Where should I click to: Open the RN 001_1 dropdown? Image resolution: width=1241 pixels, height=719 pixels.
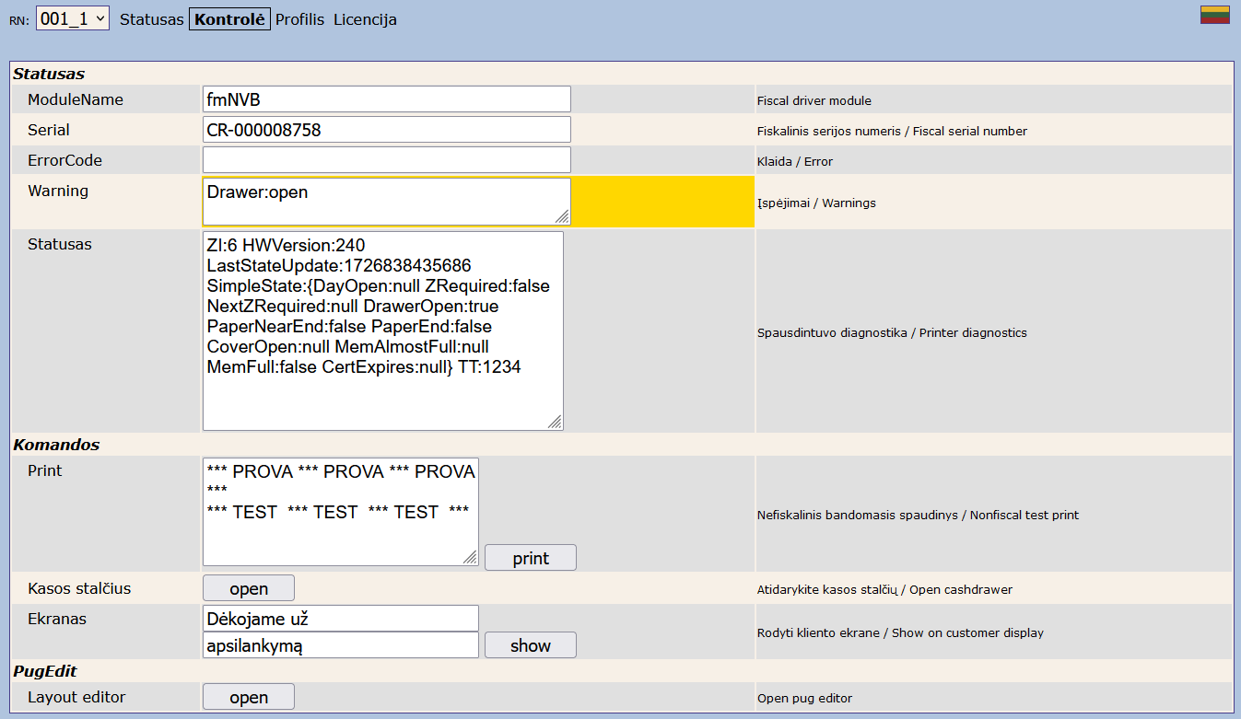[73, 18]
